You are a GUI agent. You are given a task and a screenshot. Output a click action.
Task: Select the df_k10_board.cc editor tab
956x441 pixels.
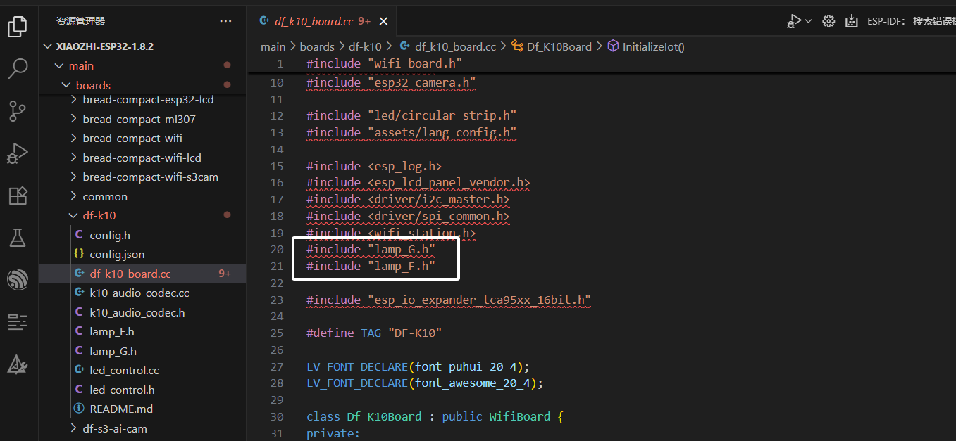pyautogui.click(x=314, y=22)
